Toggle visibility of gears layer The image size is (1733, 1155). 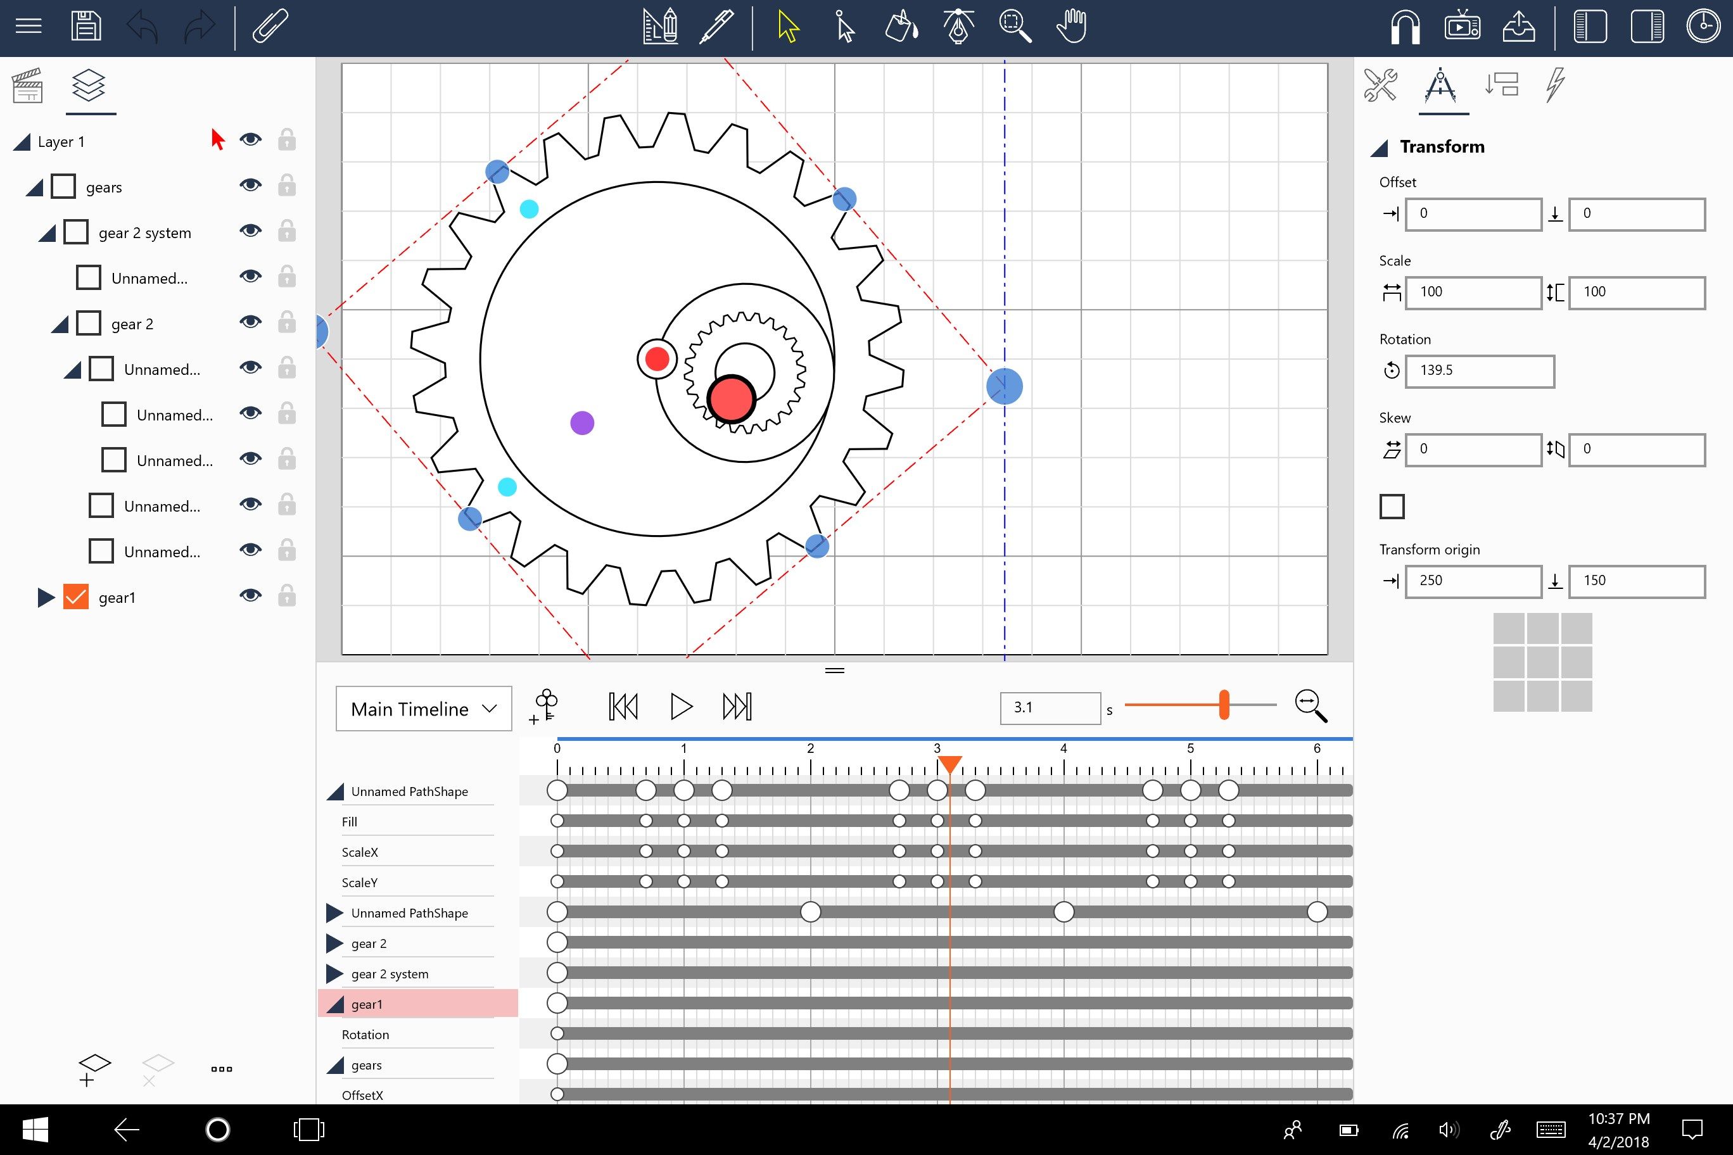[x=251, y=187]
